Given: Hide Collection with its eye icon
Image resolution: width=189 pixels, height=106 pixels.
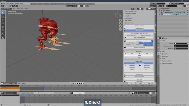Looking at the screenshot, I should pos(187,11).
